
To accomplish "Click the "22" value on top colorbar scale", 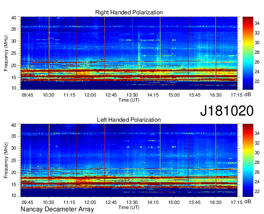I will [257, 81].
